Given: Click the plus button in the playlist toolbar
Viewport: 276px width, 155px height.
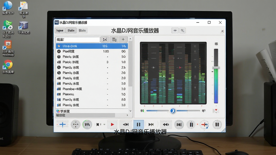Looking at the screenshot, I should click(x=123, y=40).
